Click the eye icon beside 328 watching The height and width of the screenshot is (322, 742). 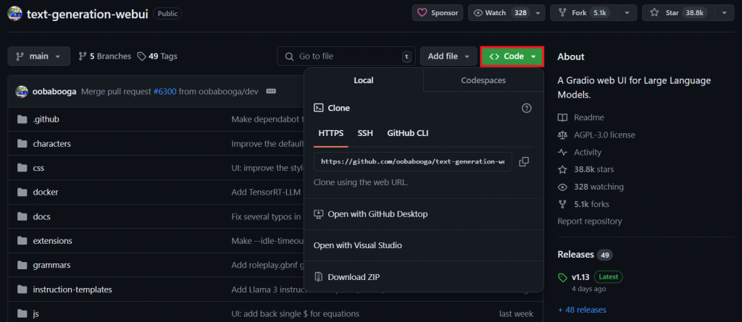[x=562, y=187]
